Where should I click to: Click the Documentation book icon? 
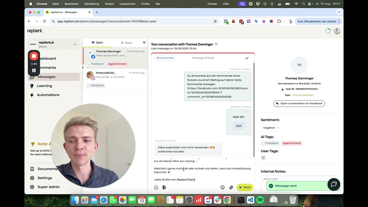(32, 169)
